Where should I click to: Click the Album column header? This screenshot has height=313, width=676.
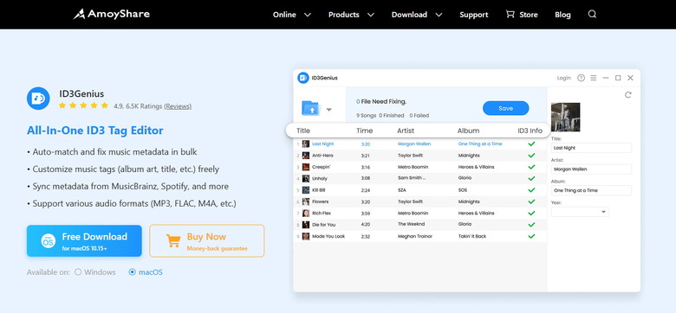coord(468,131)
